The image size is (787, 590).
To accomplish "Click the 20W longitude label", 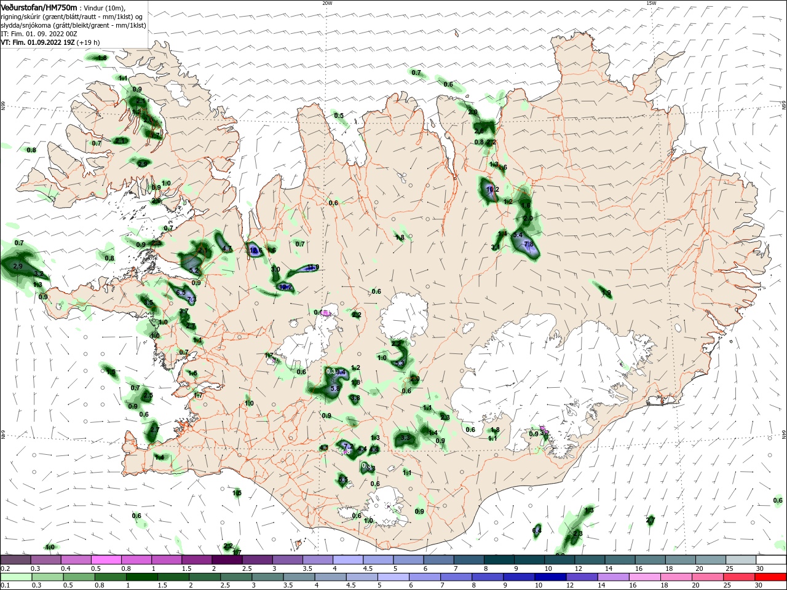I will click(327, 2).
